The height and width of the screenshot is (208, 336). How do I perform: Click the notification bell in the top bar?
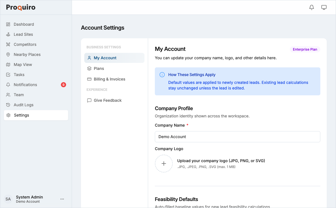point(311,7)
